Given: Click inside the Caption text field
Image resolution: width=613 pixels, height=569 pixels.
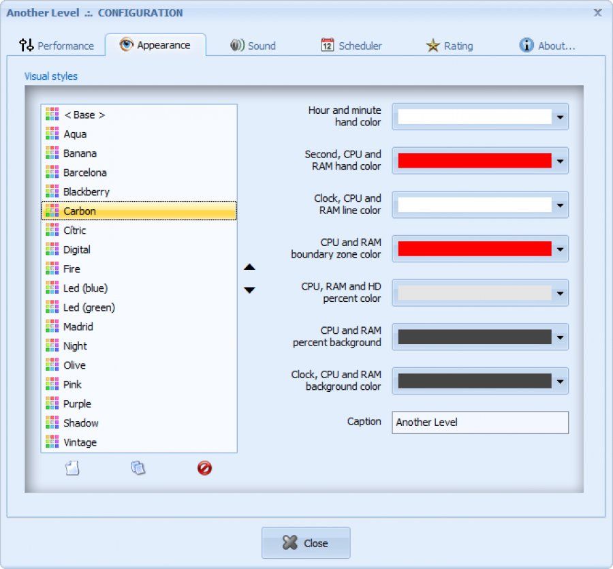Looking at the screenshot, I should click(x=480, y=422).
